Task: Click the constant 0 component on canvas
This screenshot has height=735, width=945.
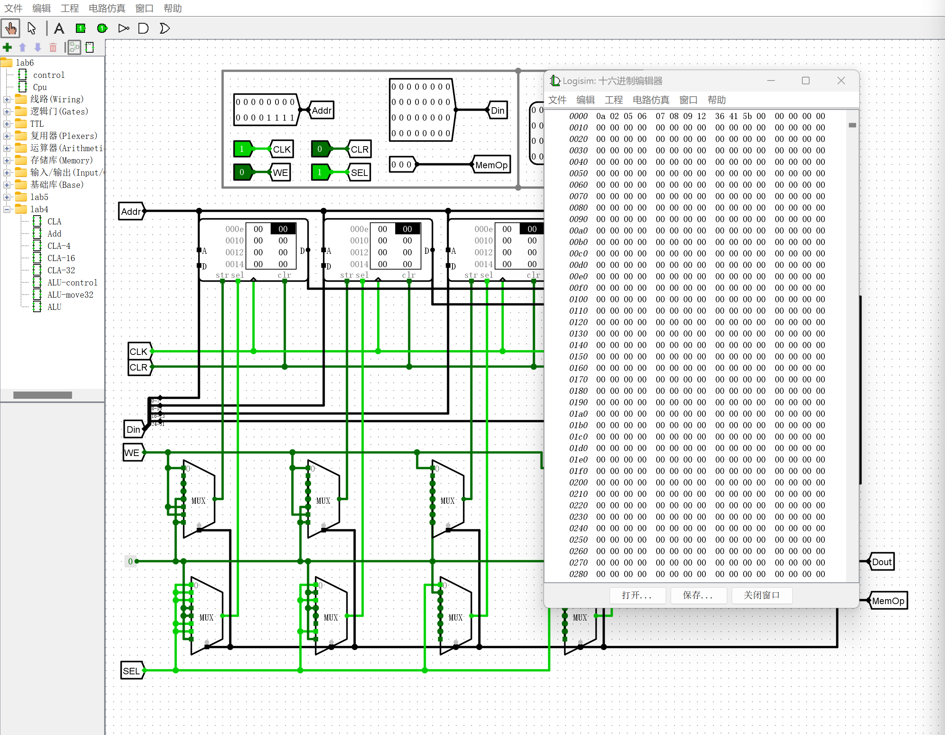Action: tap(130, 561)
